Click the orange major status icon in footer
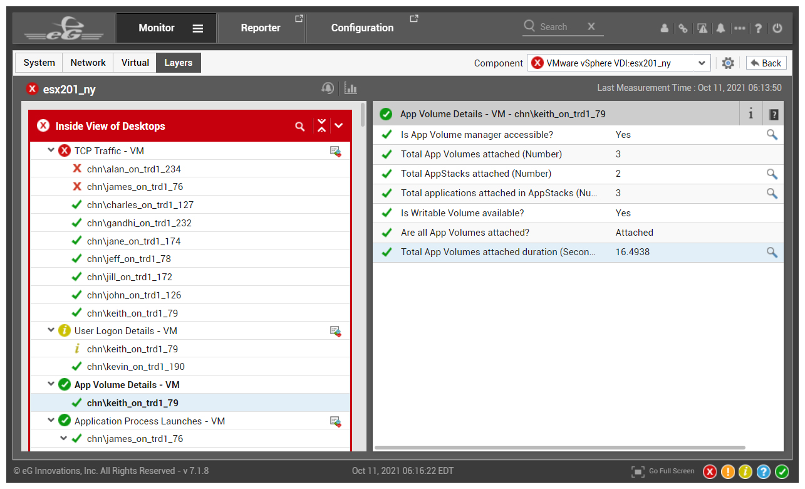 [728, 471]
